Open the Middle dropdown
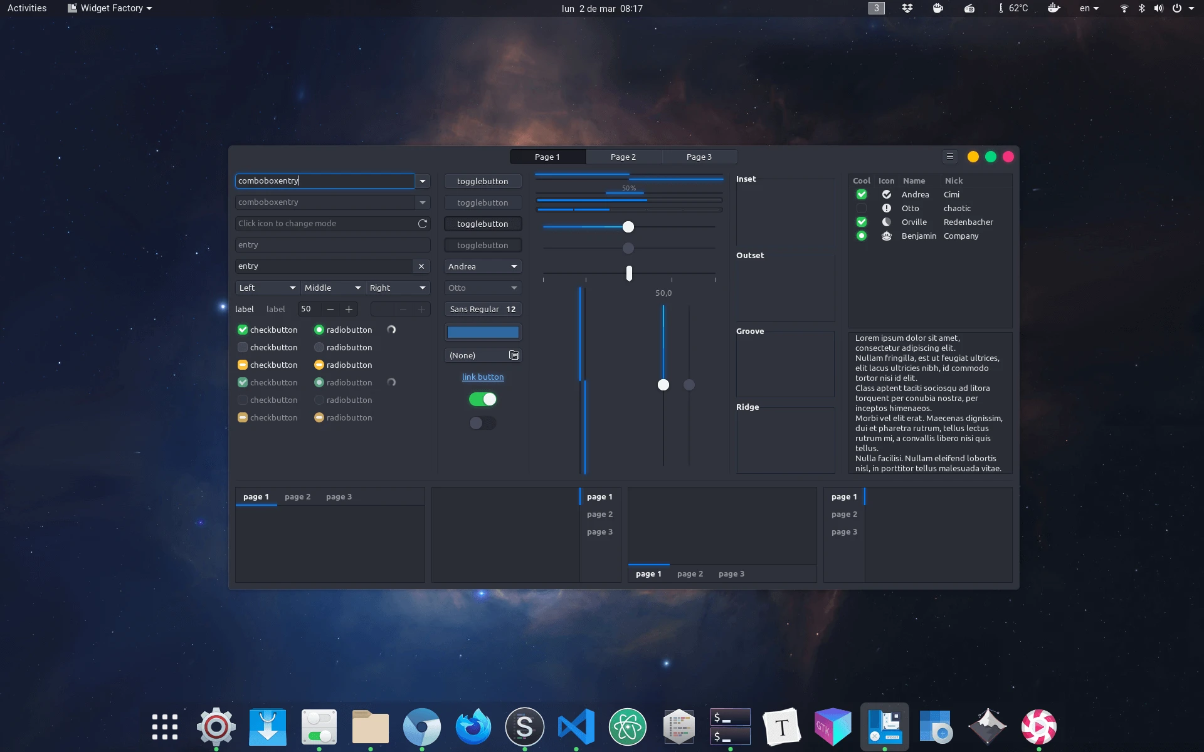1204x752 pixels. point(332,288)
